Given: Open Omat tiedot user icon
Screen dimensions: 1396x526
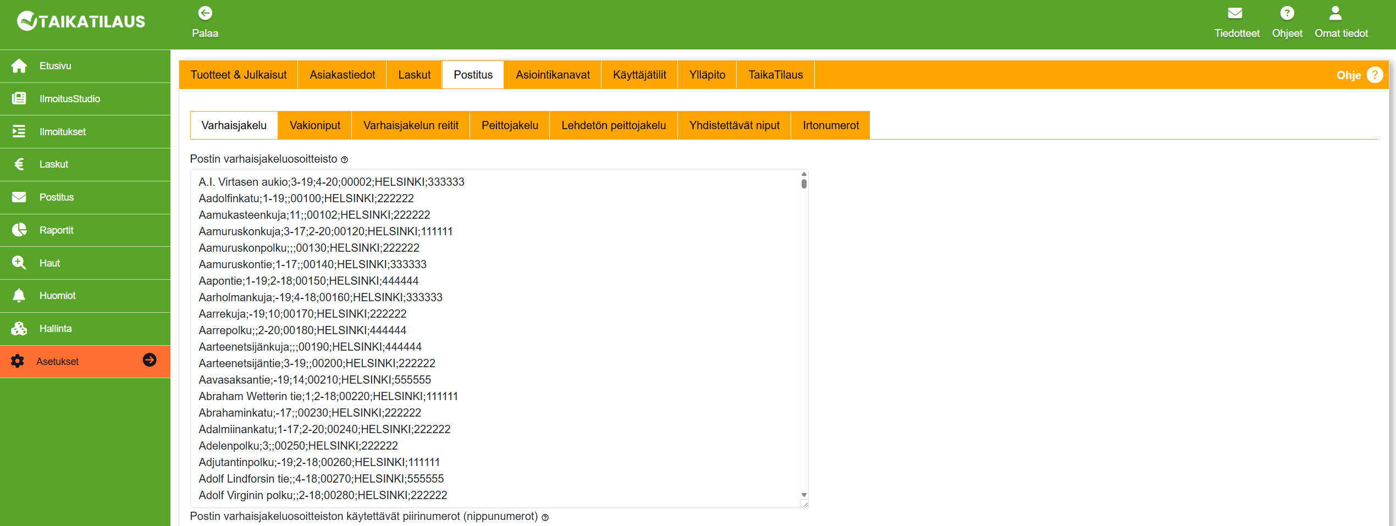Looking at the screenshot, I should pos(1336,13).
